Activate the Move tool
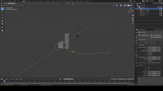 [x=2, y=15]
